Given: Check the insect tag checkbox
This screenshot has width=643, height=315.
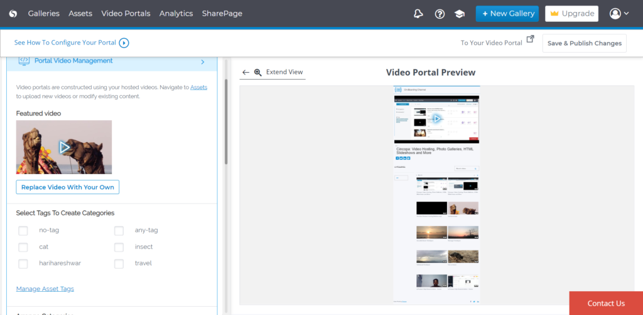Looking at the screenshot, I should pos(119,247).
